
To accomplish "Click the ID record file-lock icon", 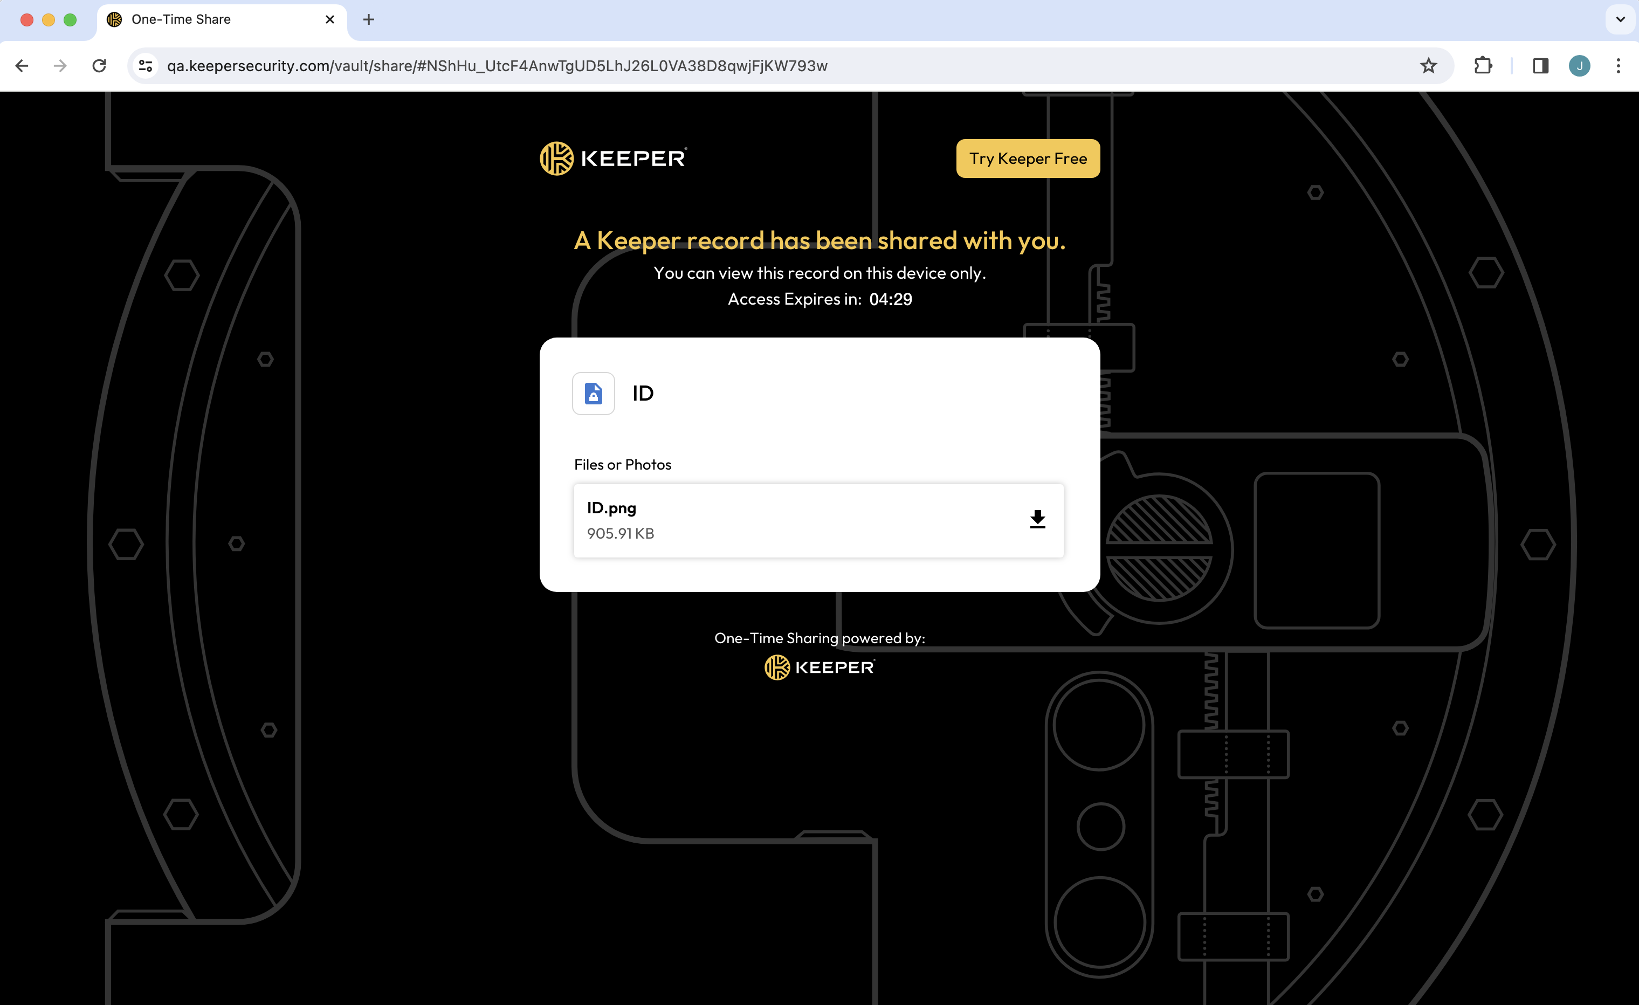I will click(594, 393).
